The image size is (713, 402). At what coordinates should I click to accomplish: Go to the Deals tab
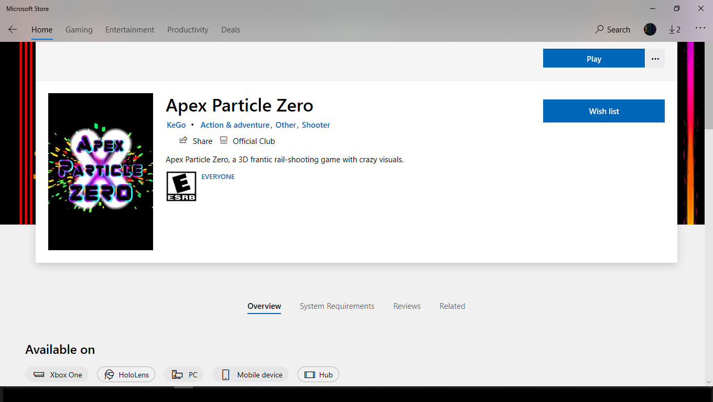pyautogui.click(x=231, y=30)
